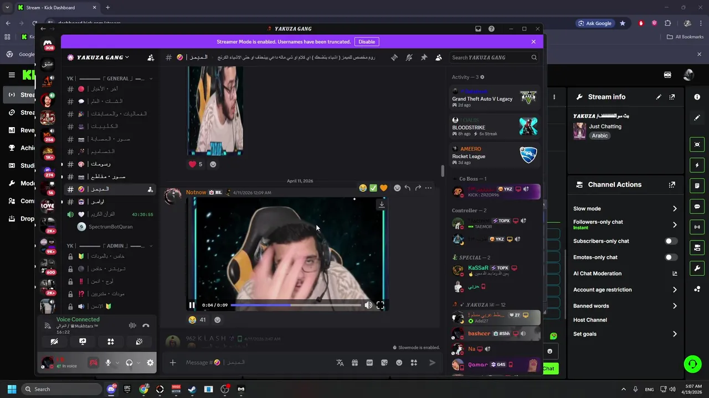Toggle headphone deafen

(129, 363)
